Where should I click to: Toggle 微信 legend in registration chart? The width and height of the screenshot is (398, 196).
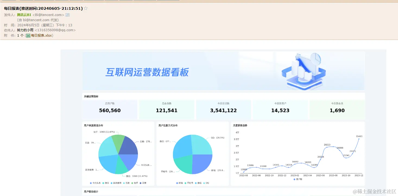point(198,183)
